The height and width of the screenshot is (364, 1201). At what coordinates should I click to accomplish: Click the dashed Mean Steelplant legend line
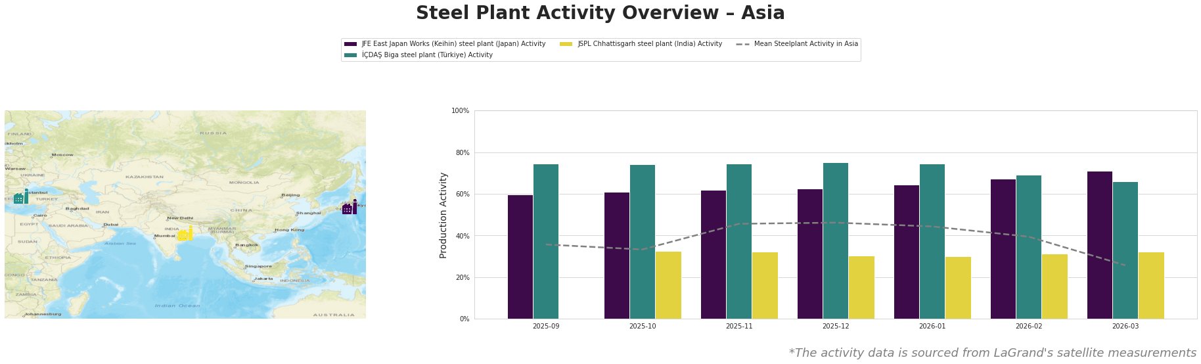[742, 44]
